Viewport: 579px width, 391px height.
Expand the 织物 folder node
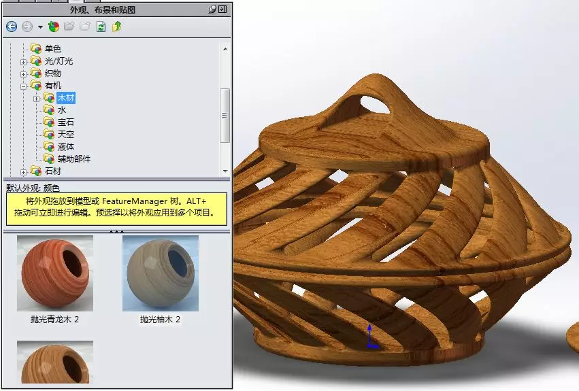point(23,74)
